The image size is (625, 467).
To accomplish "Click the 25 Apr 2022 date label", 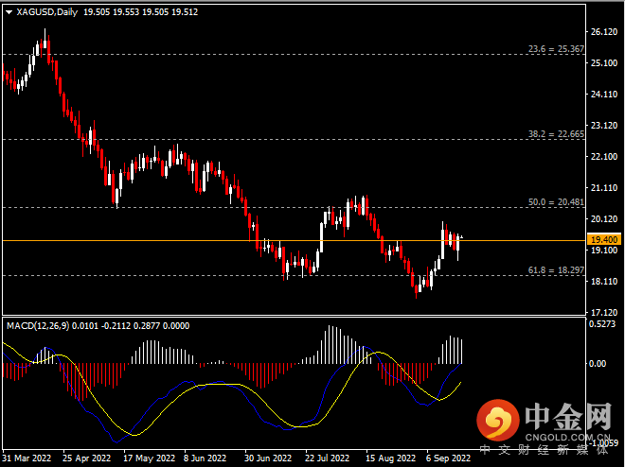I will point(86,458).
